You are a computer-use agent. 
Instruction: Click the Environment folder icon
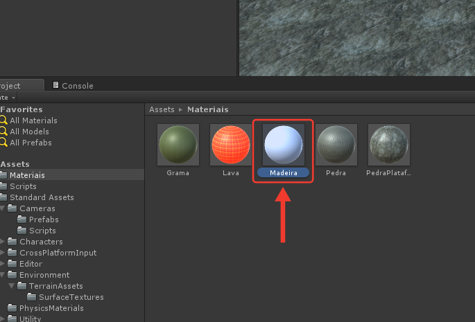(x=12, y=275)
